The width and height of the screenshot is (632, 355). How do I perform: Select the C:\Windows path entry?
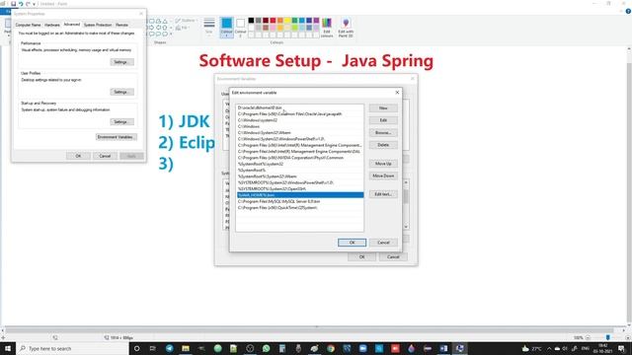click(300, 126)
